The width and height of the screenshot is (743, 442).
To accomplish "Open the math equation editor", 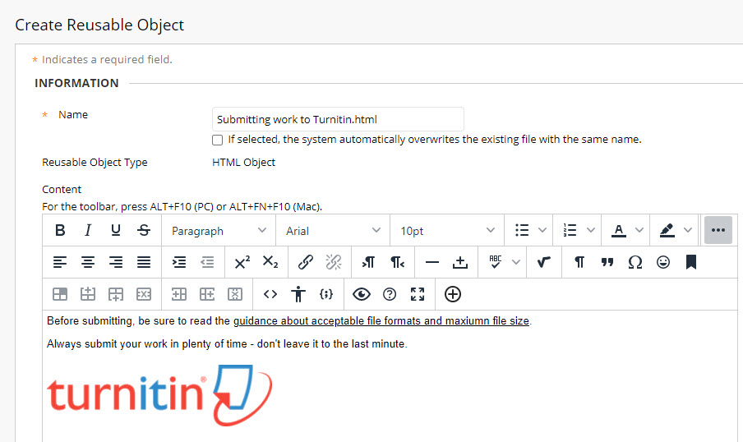I will [543, 262].
